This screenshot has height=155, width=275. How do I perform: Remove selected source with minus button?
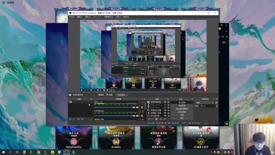pyautogui.click(x=153, y=119)
